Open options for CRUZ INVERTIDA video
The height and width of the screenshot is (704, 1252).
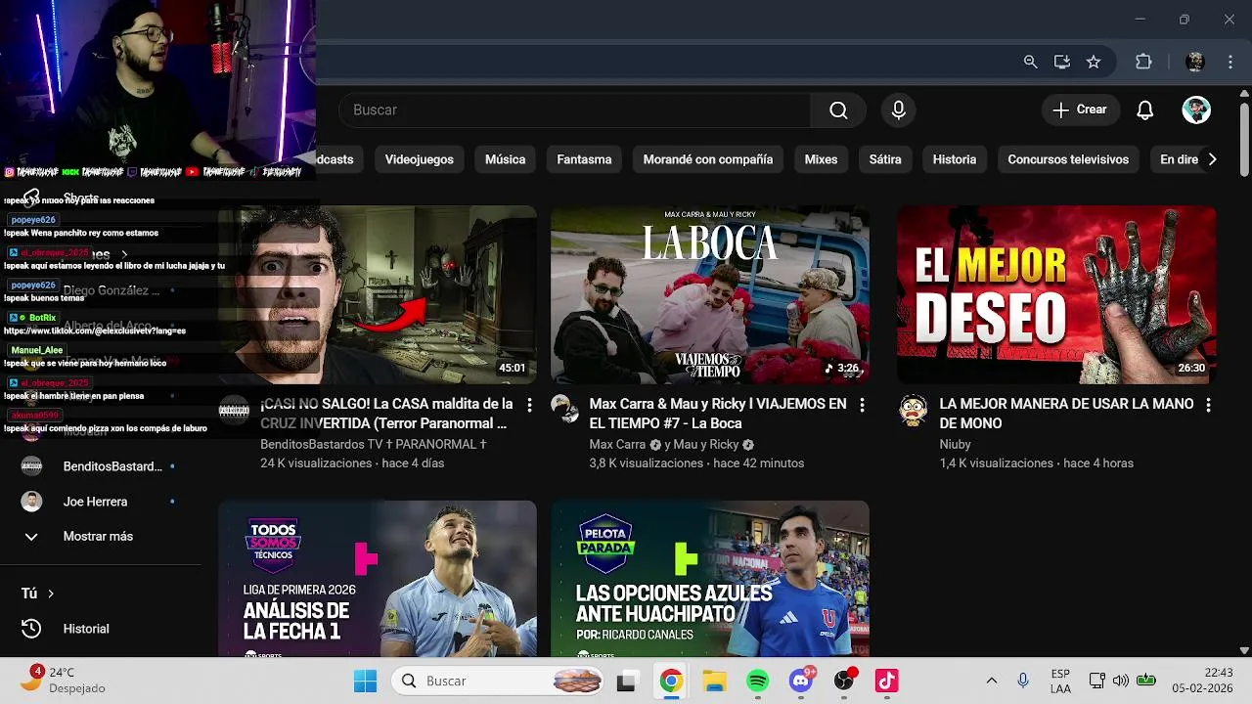point(529,405)
